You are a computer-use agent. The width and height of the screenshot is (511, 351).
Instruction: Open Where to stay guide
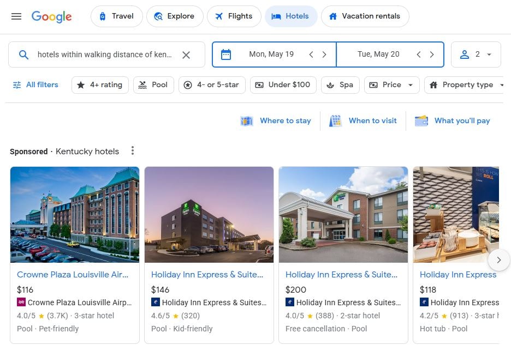[x=276, y=120]
